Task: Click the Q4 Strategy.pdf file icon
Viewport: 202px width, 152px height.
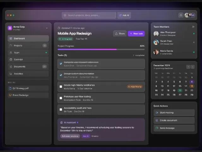Action: click(x=10, y=88)
